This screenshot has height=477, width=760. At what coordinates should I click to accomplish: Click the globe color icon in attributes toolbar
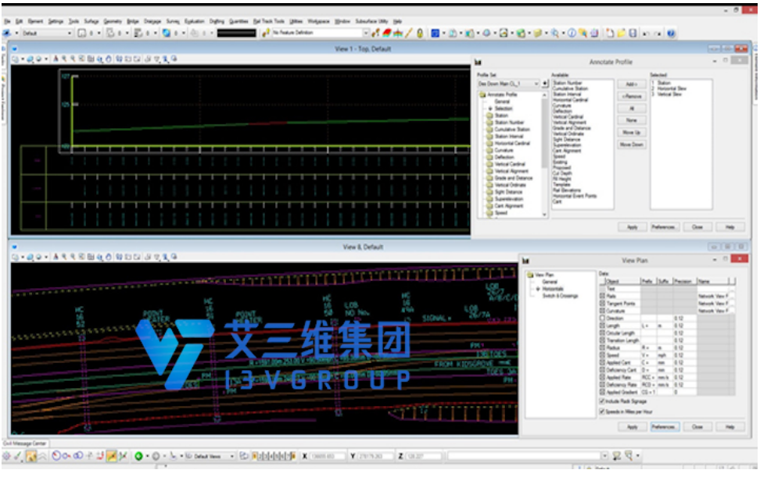pyautogui.click(x=167, y=33)
